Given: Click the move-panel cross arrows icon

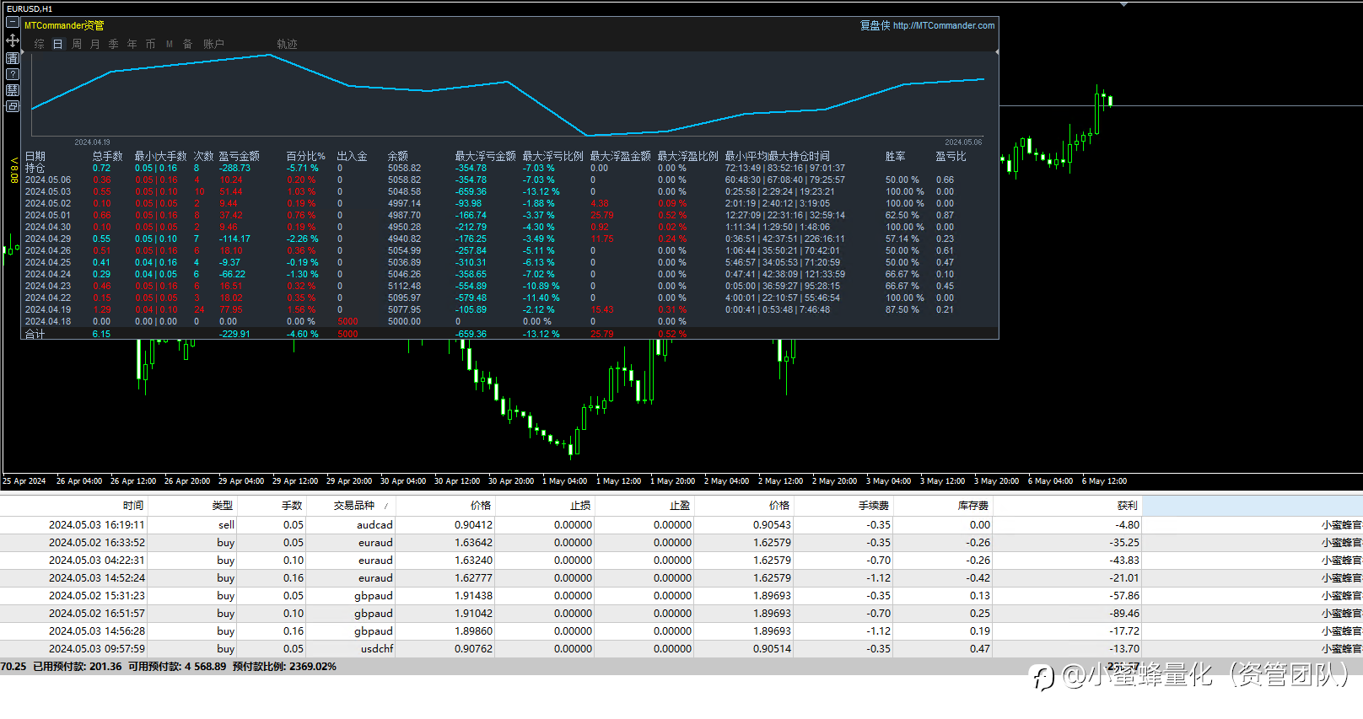Looking at the screenshot, I should click(x=13, y=40).
